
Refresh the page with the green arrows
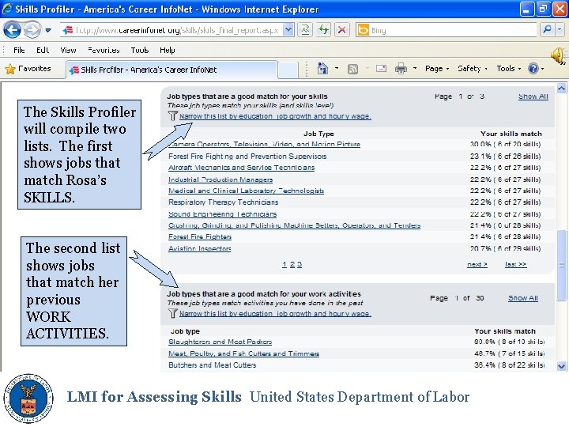tap(323, 30)
